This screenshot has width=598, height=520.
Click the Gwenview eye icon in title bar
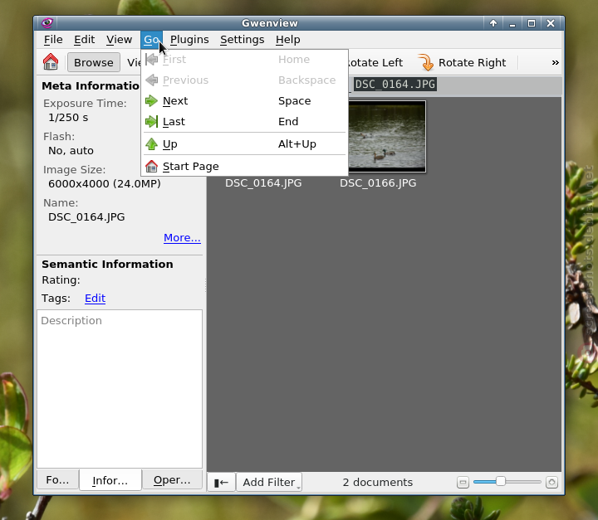[47, 23]
